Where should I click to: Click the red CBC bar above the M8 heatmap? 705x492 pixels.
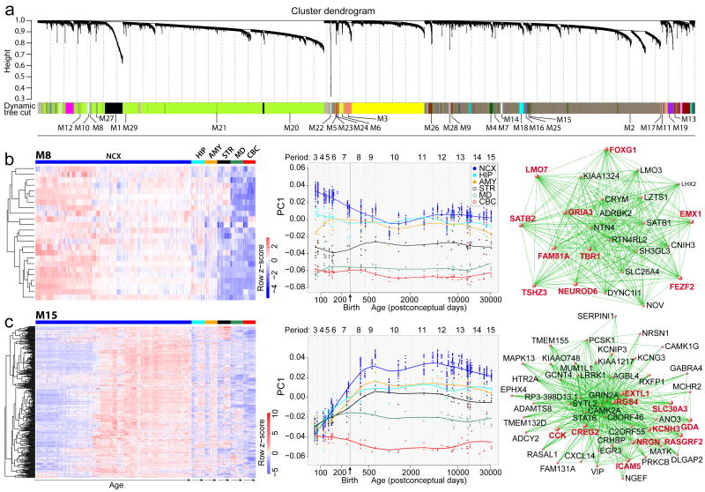(x=249, y=162)
